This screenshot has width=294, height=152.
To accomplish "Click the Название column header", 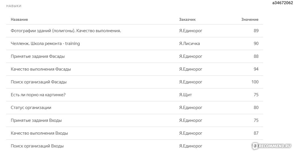I will tap(19, 19).
